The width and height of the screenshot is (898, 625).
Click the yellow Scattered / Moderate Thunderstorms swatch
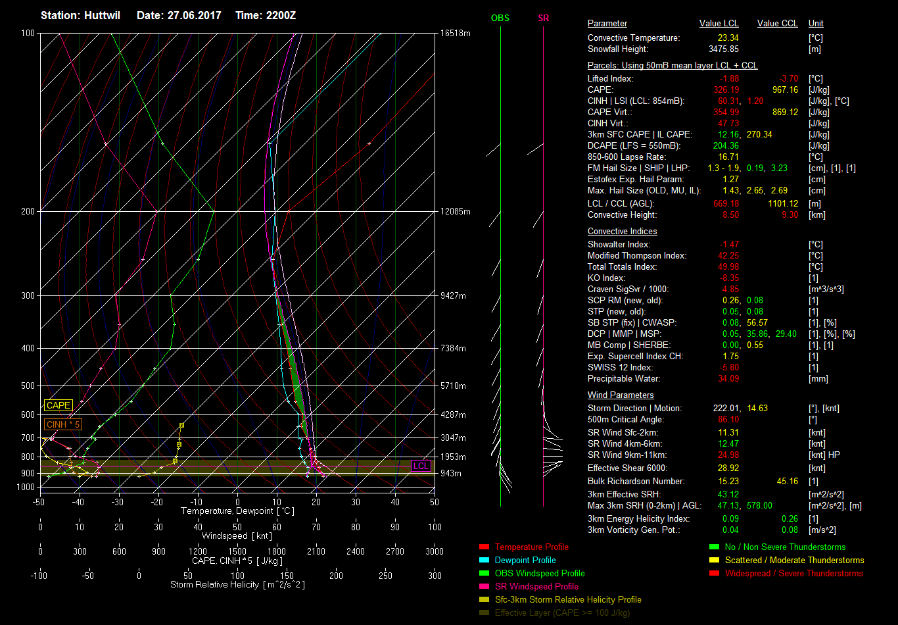714,561
